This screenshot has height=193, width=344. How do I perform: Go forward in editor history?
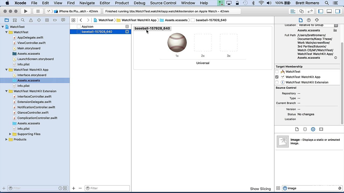click(88, 20)
